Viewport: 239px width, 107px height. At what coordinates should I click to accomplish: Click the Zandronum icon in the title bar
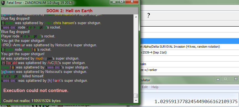[3, 3]
